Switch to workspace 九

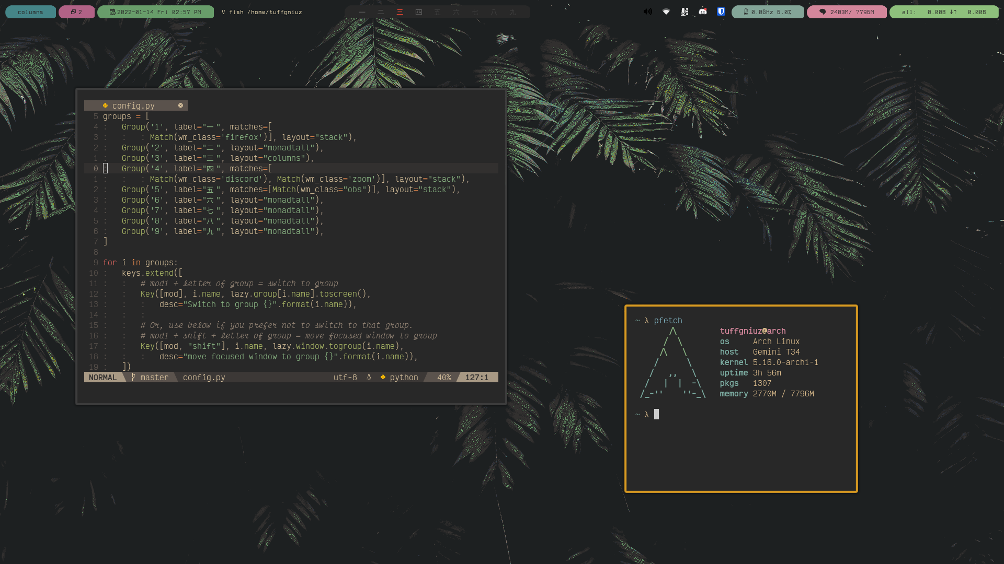point(512,12)
